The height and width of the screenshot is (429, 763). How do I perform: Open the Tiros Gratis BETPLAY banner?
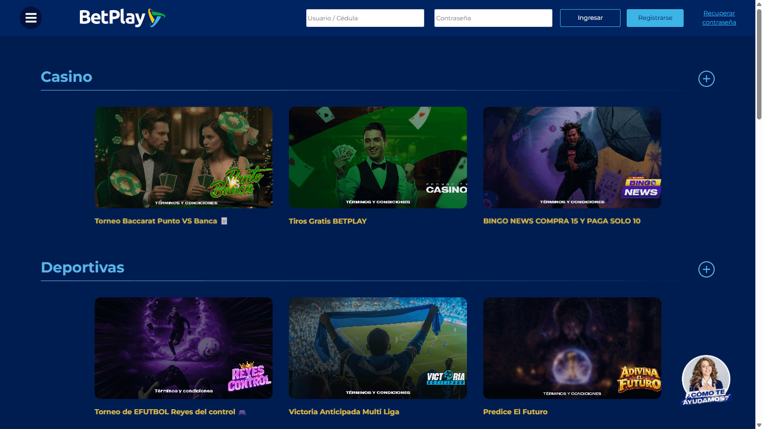click(377, 157)
